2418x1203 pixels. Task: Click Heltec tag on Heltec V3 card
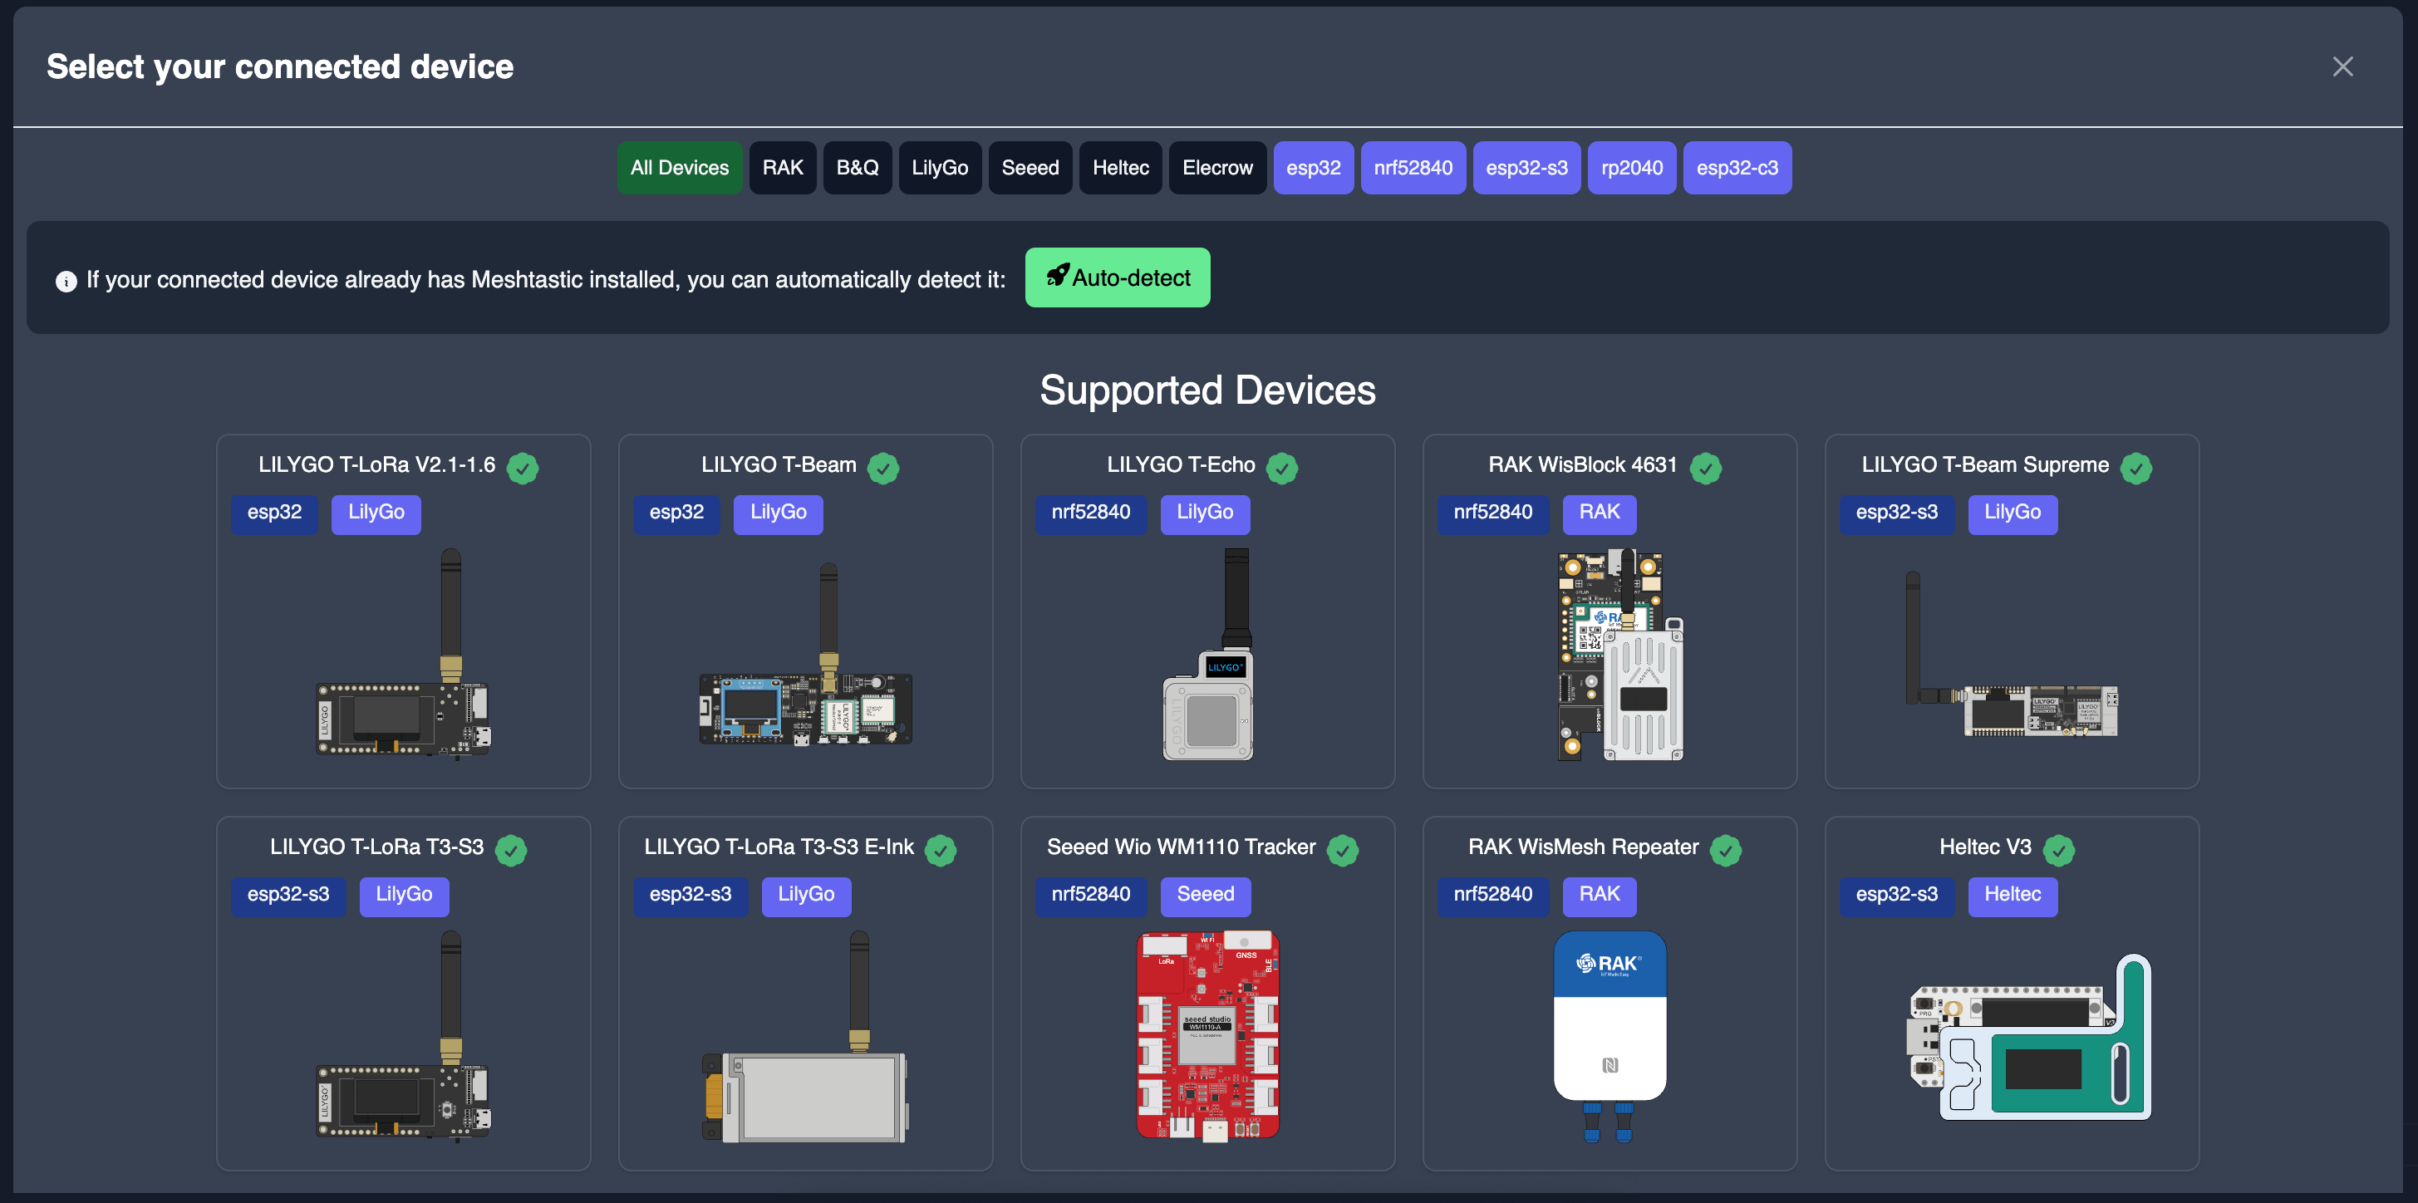coord(2013,896)
